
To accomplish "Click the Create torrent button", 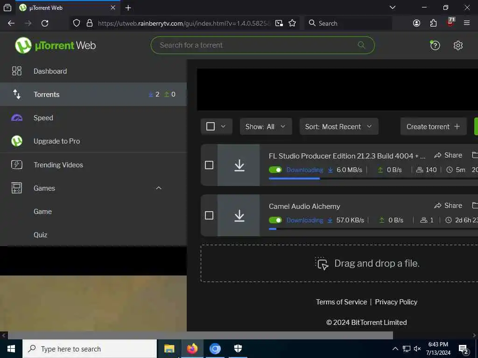I will 433,126.
